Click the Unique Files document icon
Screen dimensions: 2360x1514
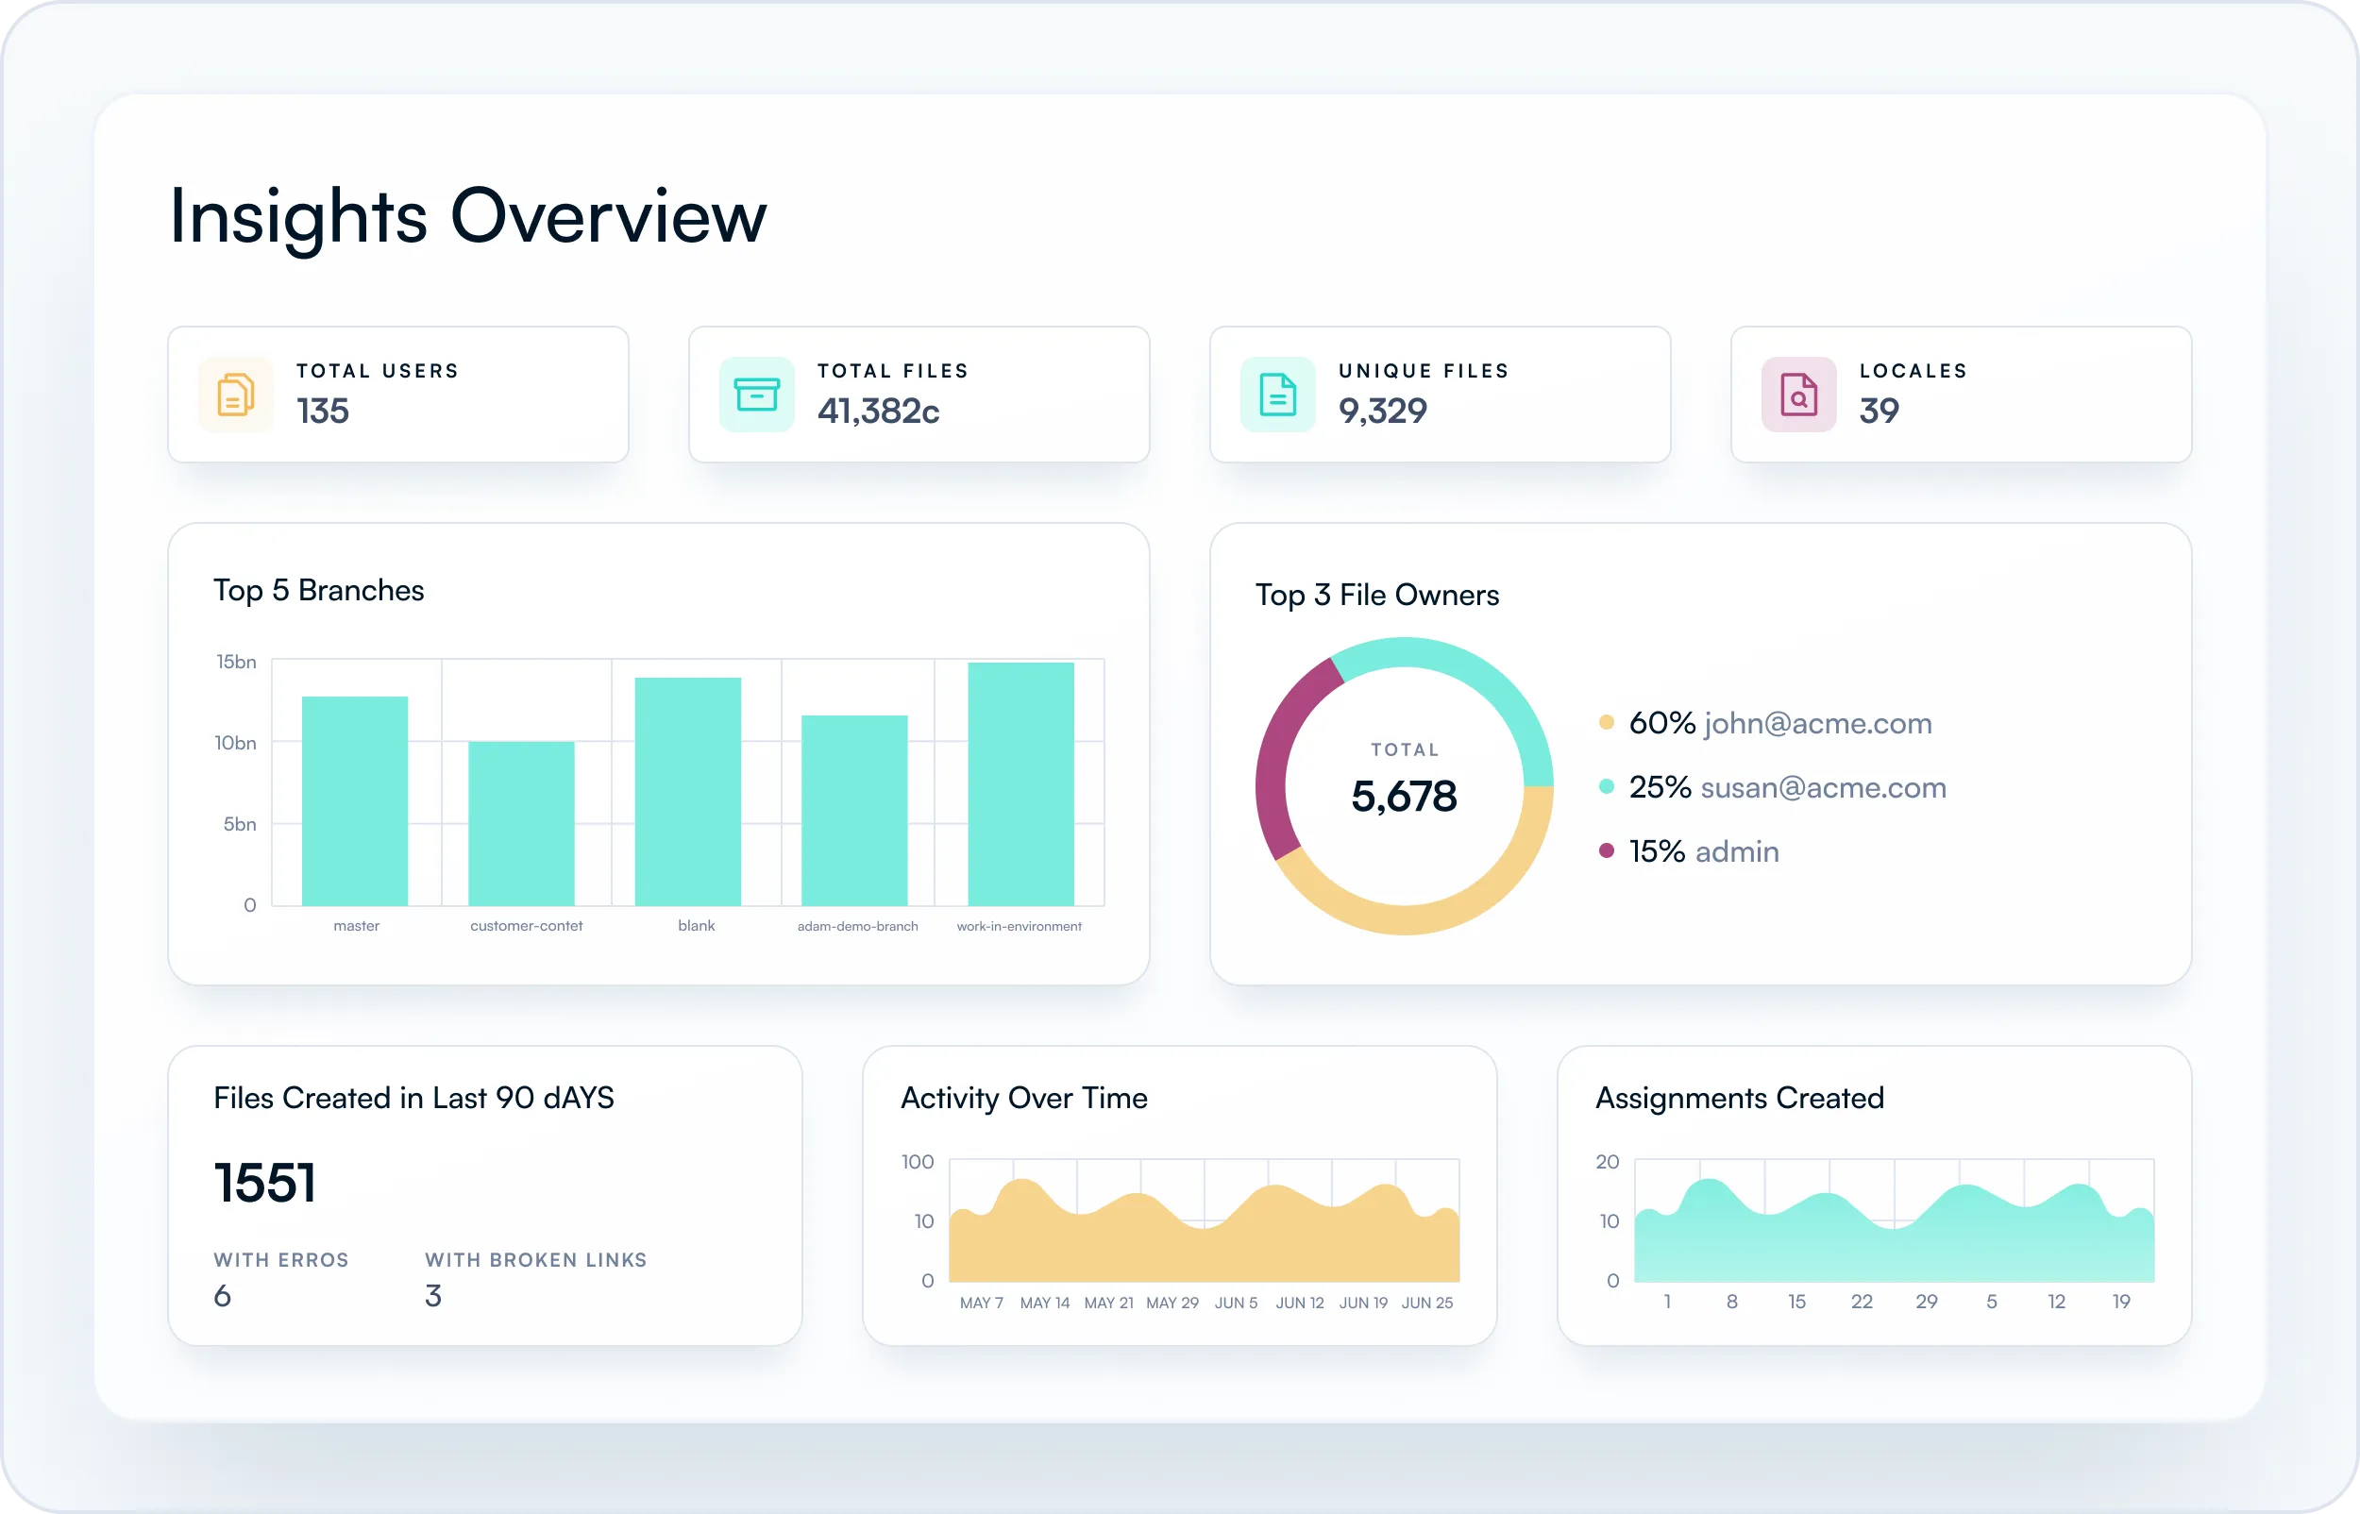coord(1278,395)
